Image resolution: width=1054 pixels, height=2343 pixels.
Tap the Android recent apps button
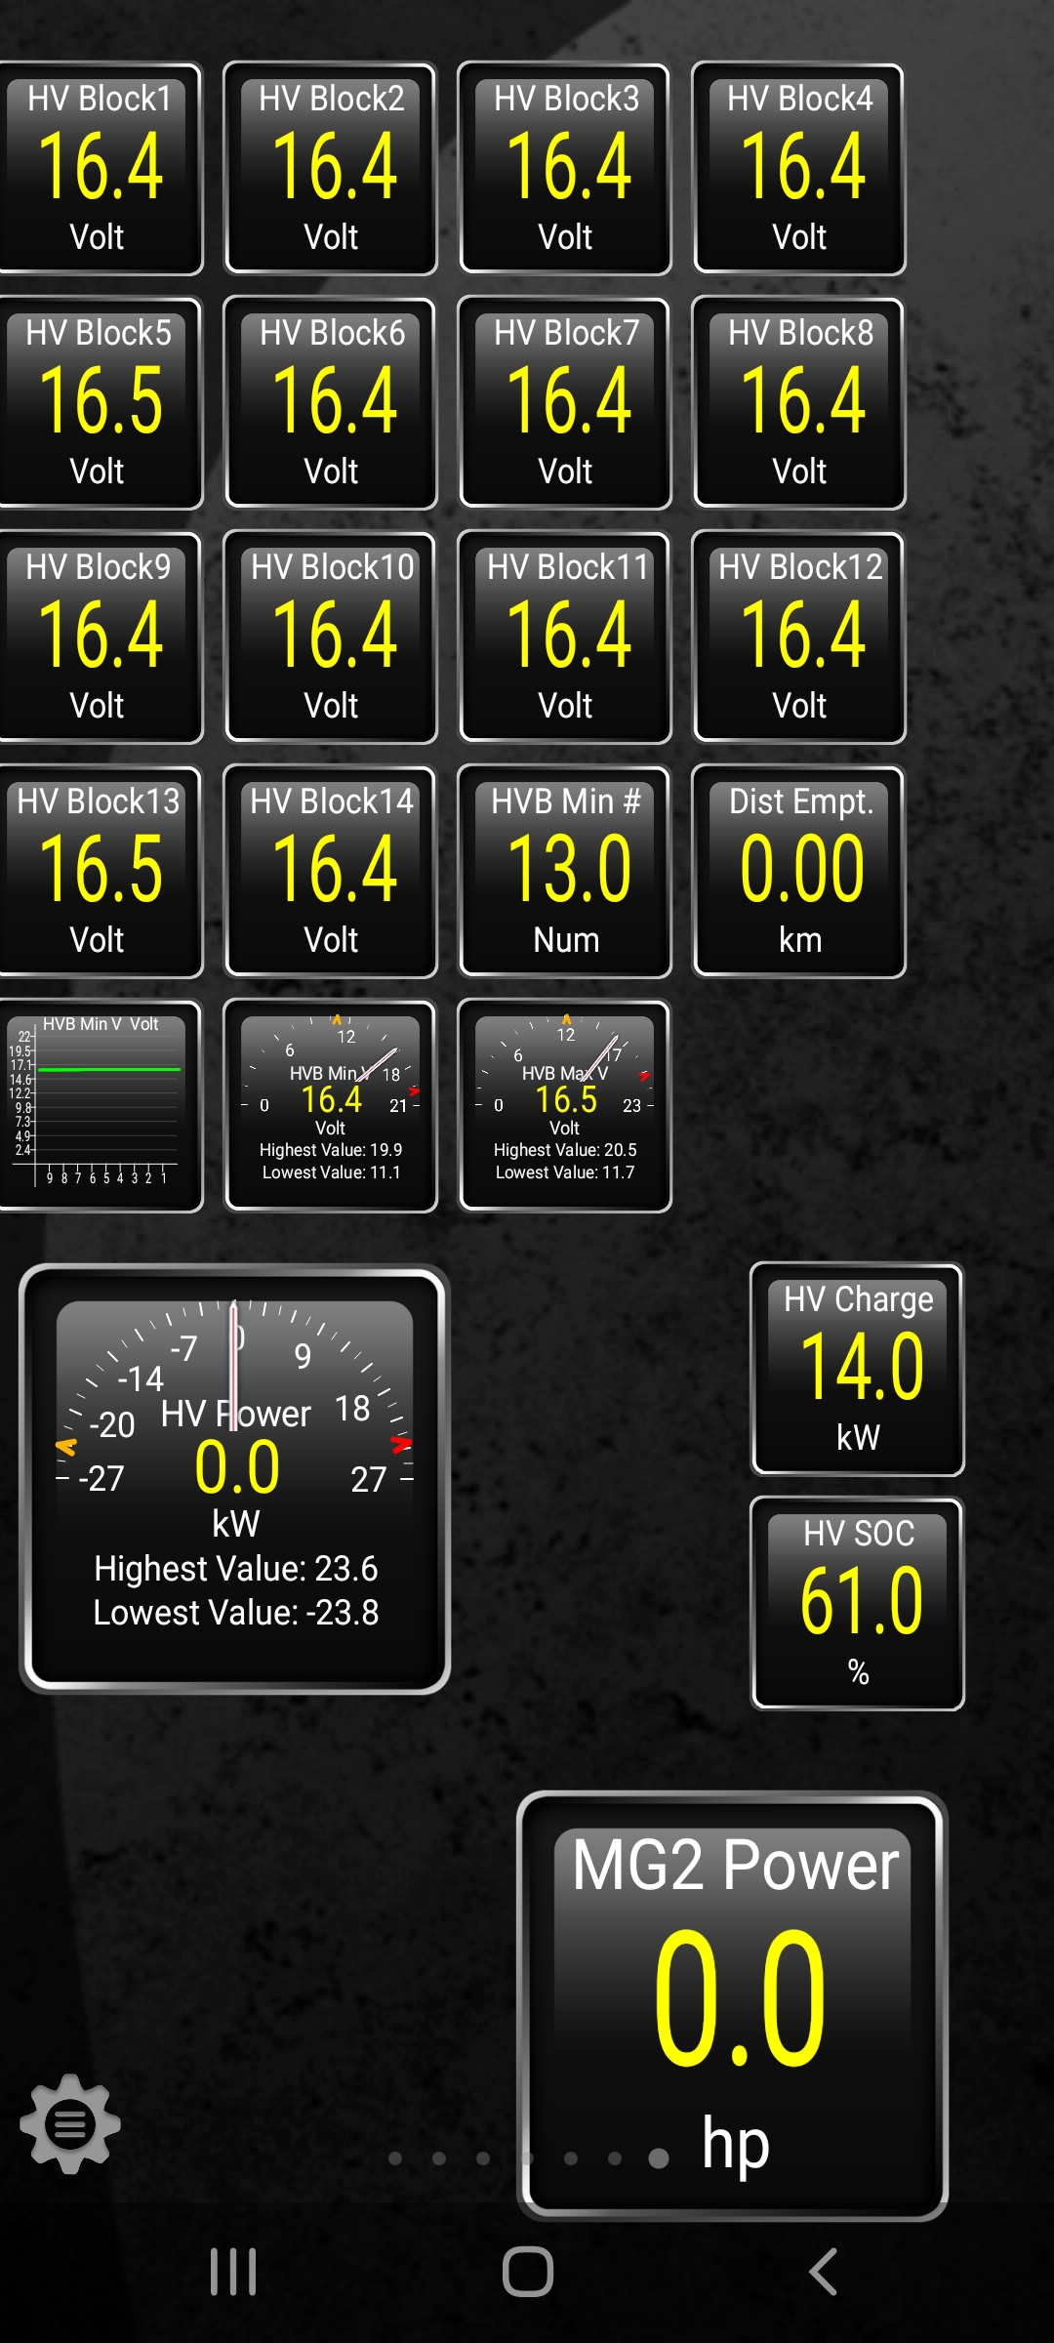(x=233, y=2272)
